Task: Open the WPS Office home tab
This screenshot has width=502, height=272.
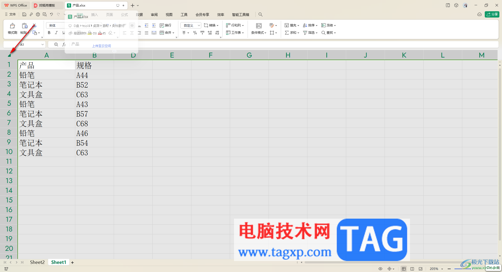Action: tap(16, 5)
